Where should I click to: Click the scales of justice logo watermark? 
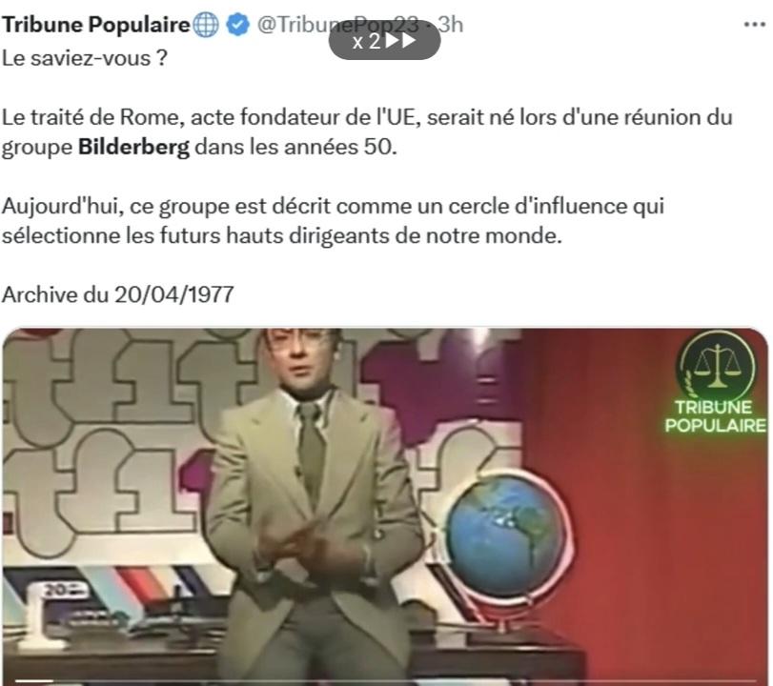coord(718,366)
